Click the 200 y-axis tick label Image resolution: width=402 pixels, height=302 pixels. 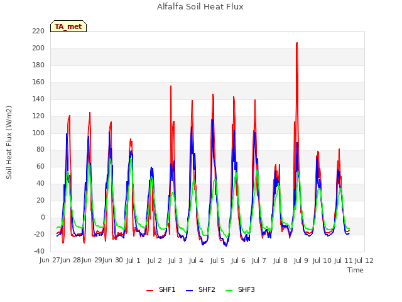38,48
